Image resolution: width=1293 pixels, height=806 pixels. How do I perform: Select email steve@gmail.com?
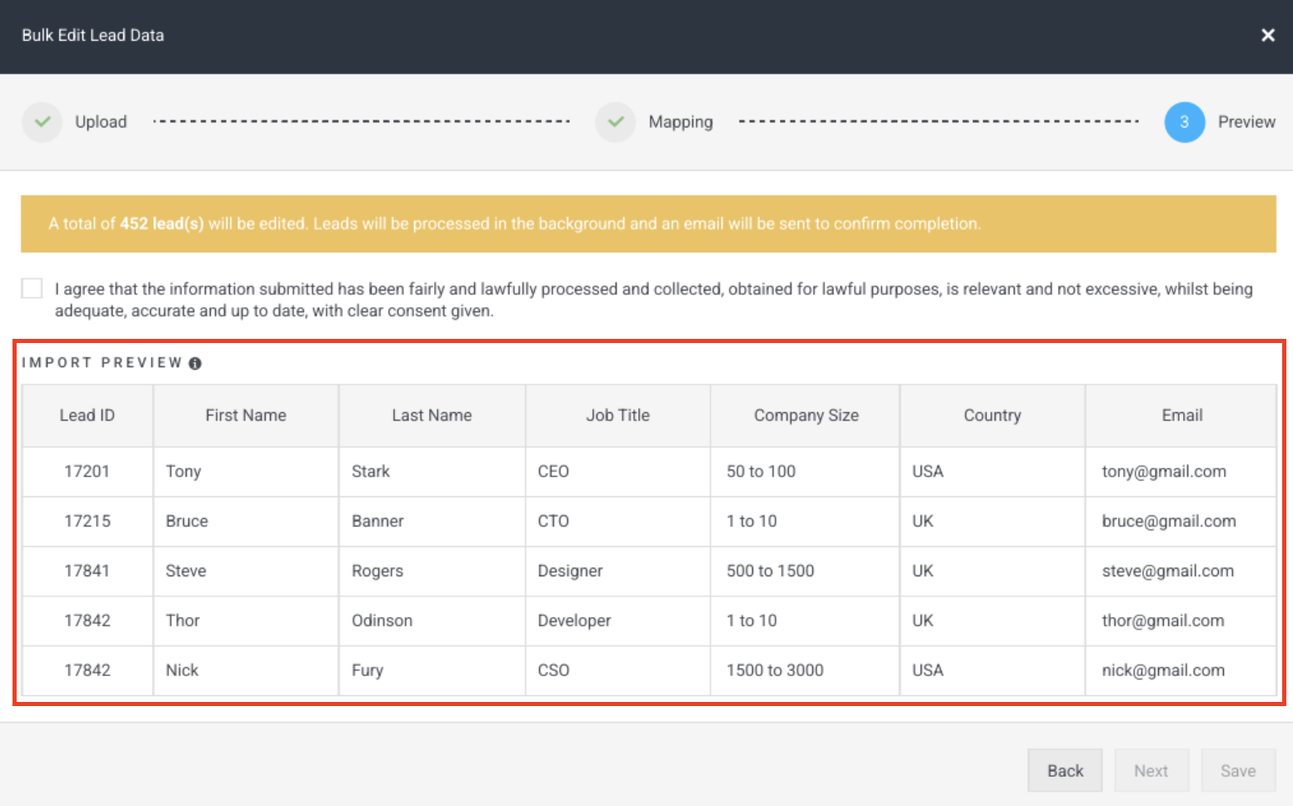tap(1181, 571)
